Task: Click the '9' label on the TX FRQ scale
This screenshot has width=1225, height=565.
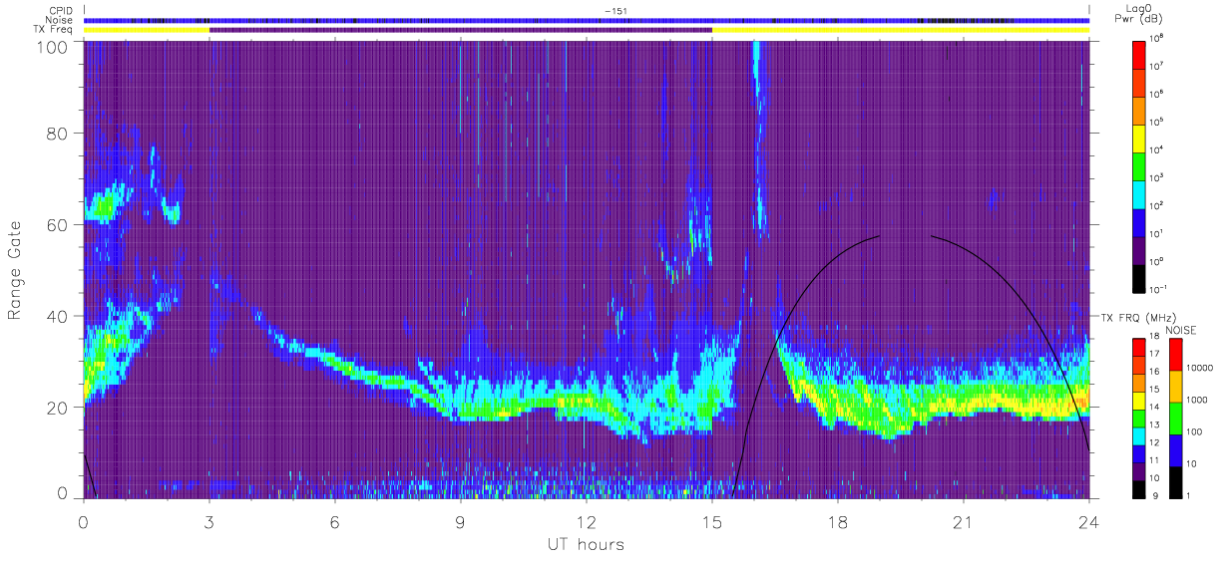Action: click(1154, 496)
